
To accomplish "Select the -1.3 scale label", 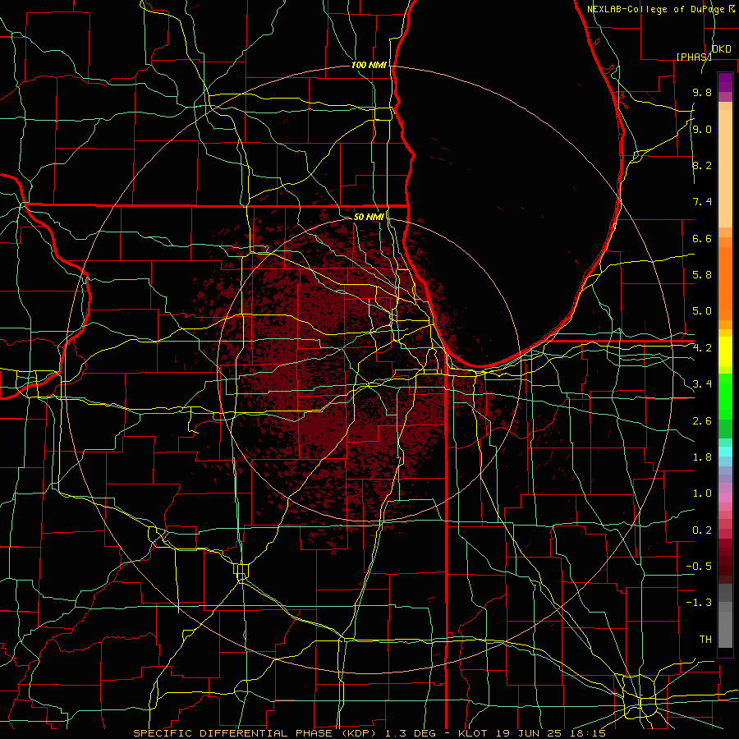I will click(699, 603).
